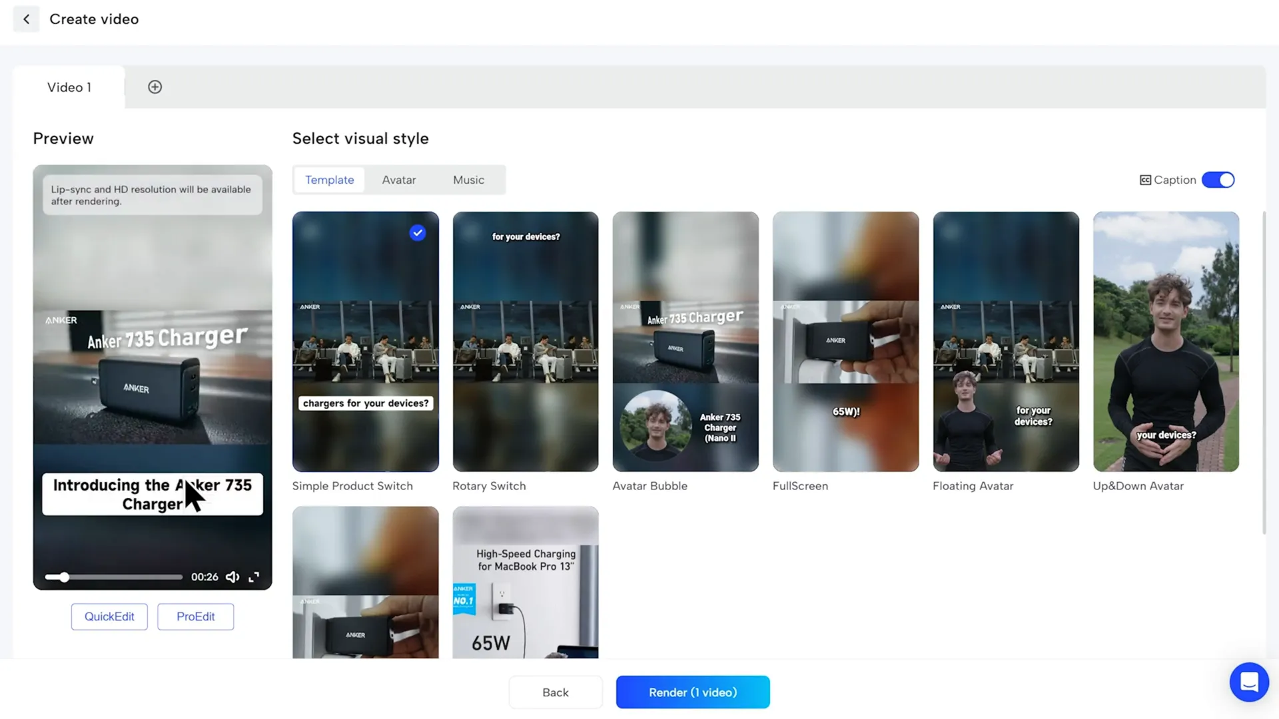
Task: Click the Lip-sync and HD resolution notice
Action: pos(153,195)
